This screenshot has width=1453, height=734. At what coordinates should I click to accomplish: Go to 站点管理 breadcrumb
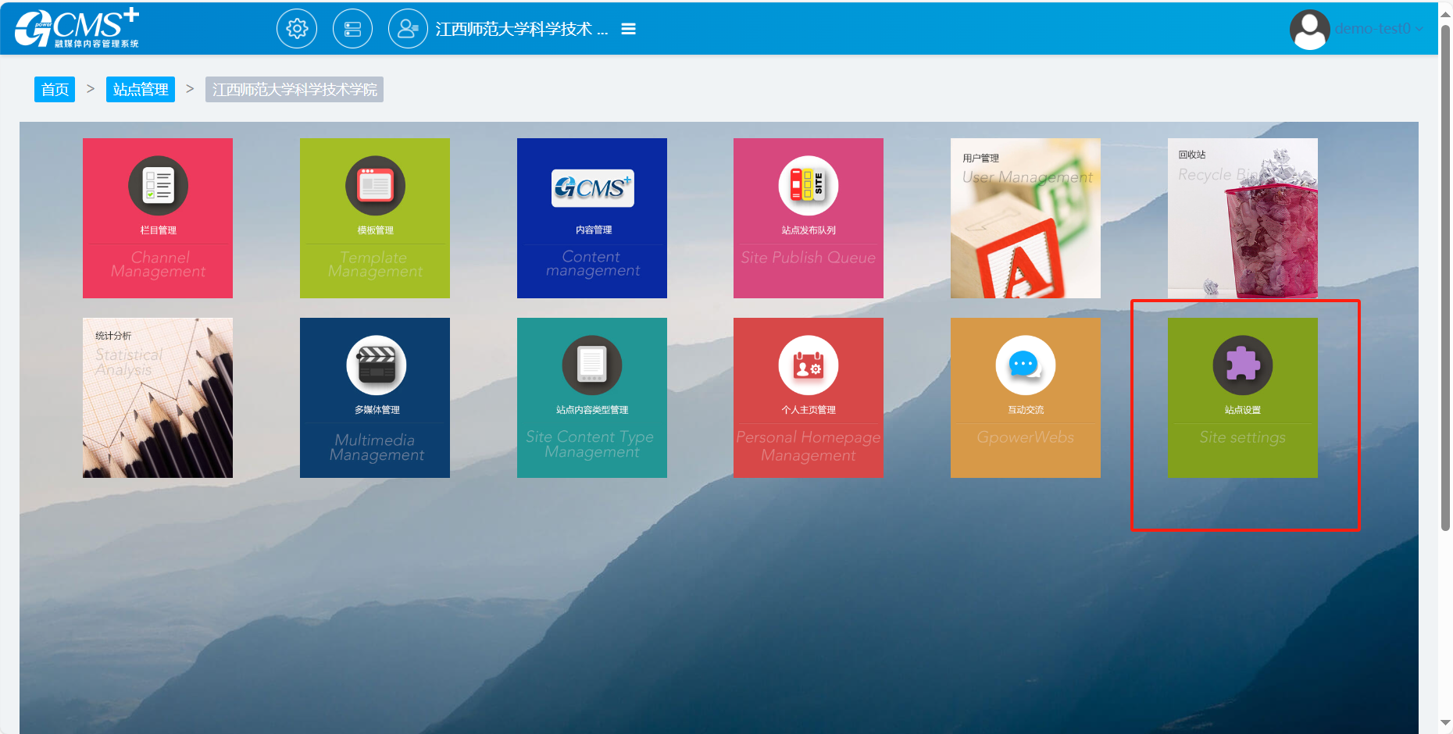[x=141, y=90]
